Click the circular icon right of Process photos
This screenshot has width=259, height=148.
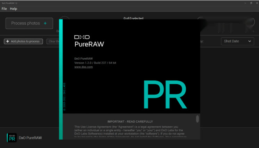tap(65, 21)
